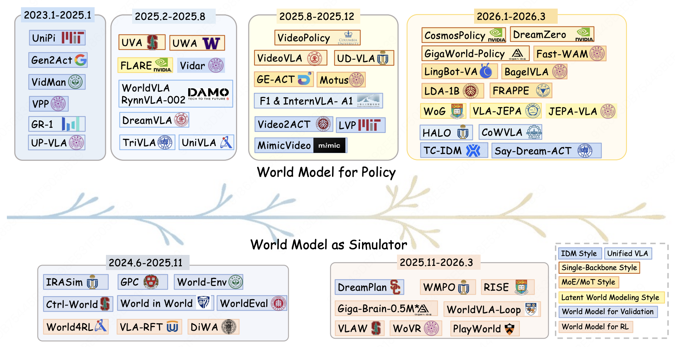Click the Stanford logo beside UVA

(152, 42)
